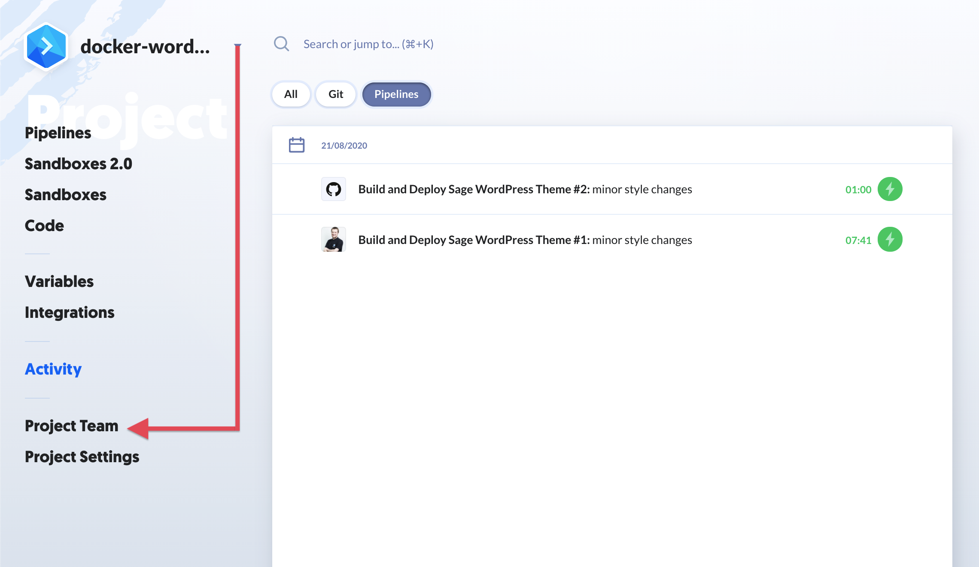Image resolution: width=979 pixels, height=567 pixels.
Task: Open Sandboxes in the sidebar
Action: (x=66, y=195)
